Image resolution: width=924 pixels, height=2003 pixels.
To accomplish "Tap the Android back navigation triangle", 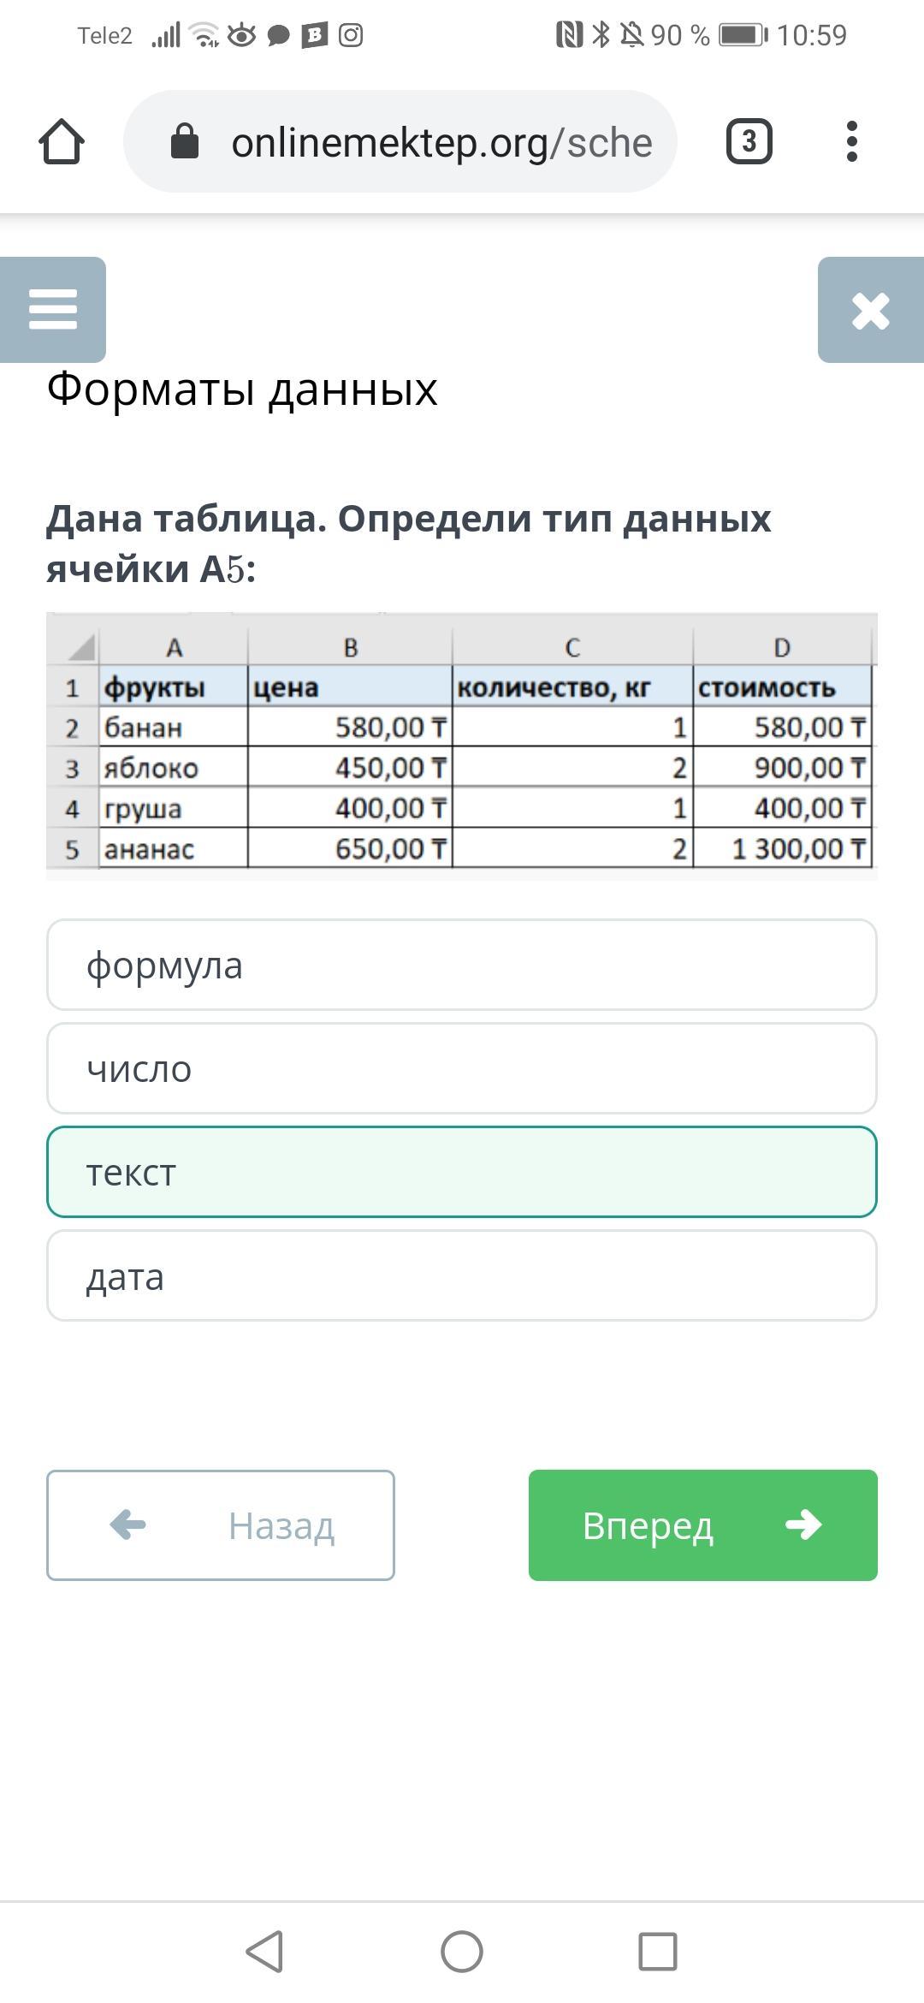I will pyautogui.click(x=265, y=1952).
